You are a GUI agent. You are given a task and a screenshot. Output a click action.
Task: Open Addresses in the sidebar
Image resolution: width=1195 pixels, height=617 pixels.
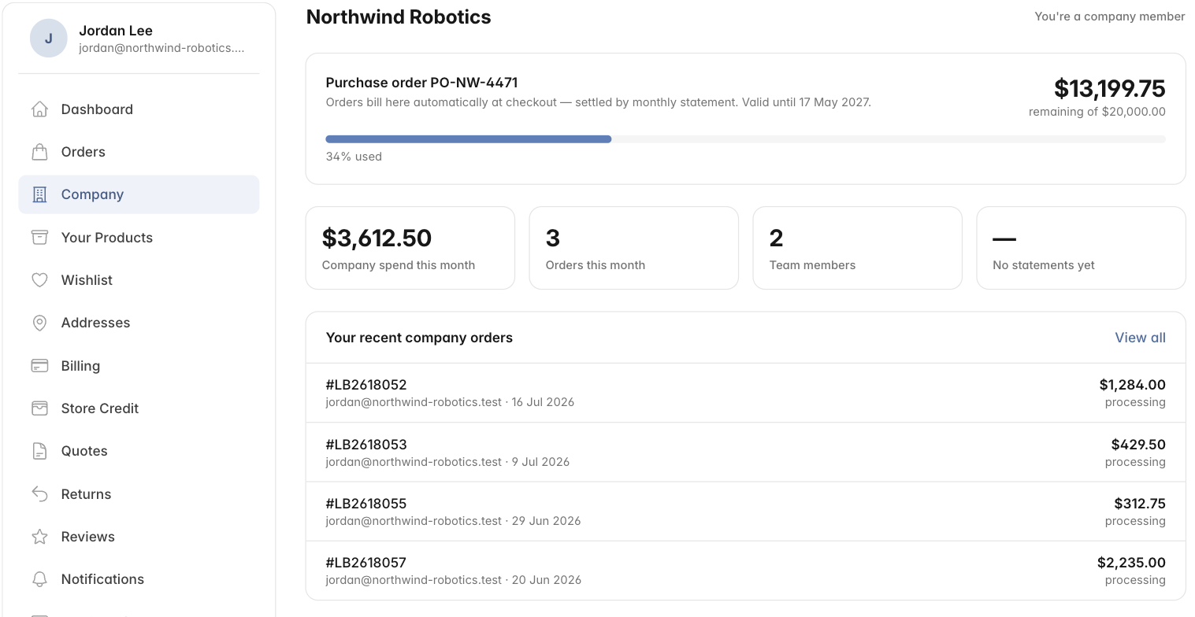[x=139, y=323]
